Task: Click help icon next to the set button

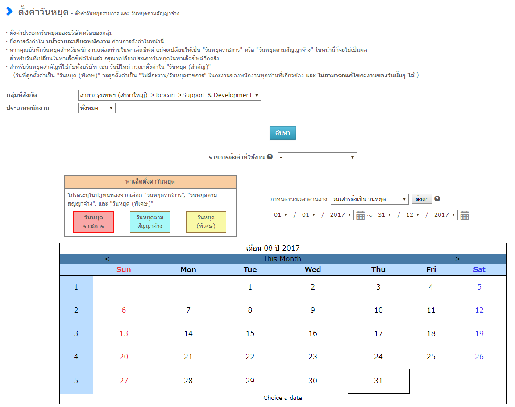Action: click(437, 199)
